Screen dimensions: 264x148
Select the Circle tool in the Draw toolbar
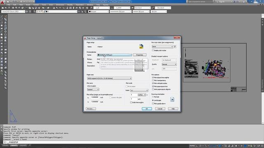click(2, 35)
